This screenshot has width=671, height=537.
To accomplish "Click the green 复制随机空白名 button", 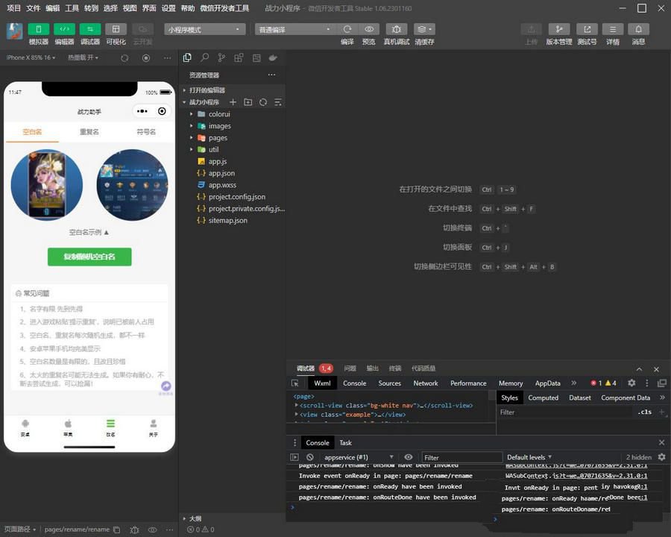I will [89, 257].
